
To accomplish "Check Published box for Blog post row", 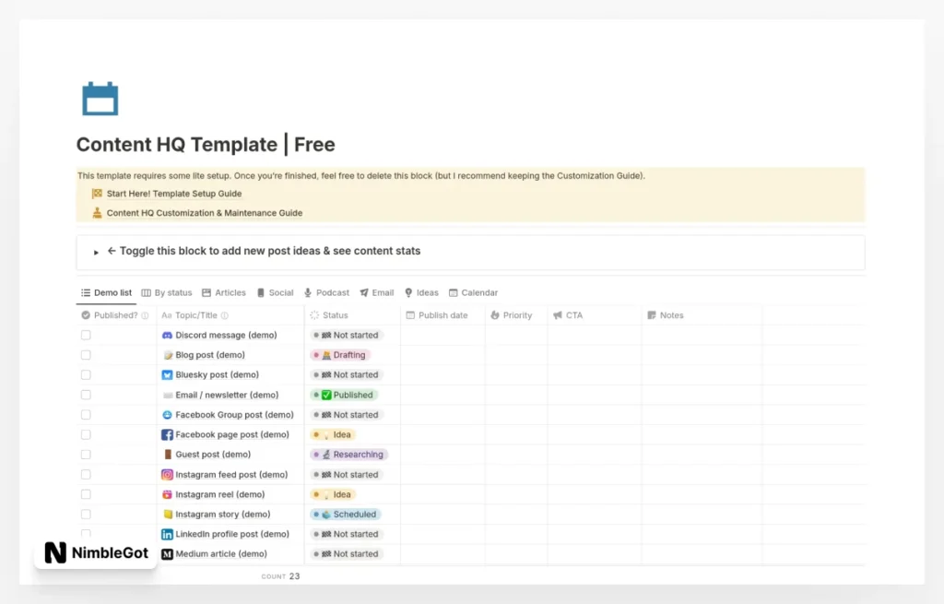I will pos(86,355).
